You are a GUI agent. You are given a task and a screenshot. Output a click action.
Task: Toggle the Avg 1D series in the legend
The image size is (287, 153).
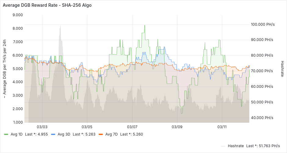pyautogui.click(x=17, y=134)
